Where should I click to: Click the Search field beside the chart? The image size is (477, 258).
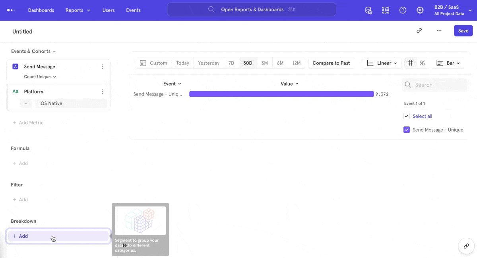[x=437, y=85]
